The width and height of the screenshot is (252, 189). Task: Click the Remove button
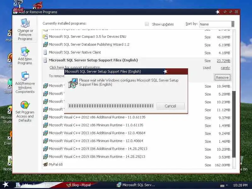click(x=222, y=77)
